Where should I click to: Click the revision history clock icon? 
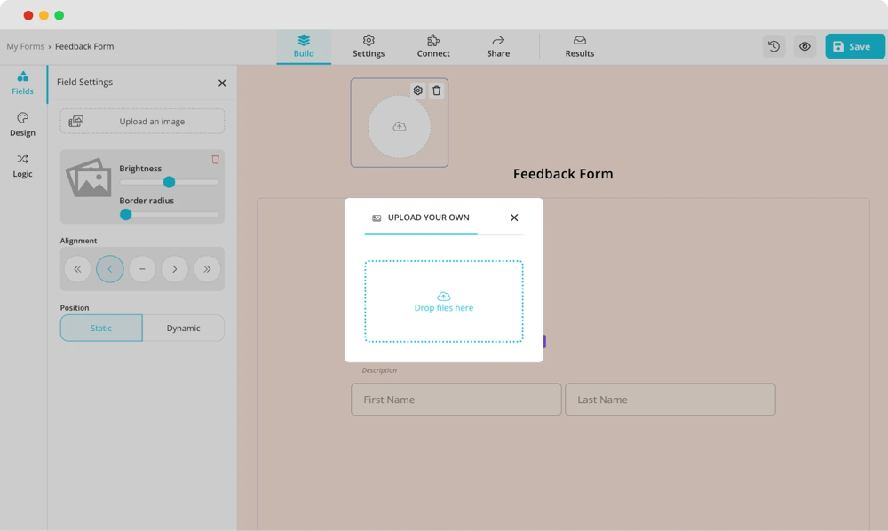coord(773,46)
